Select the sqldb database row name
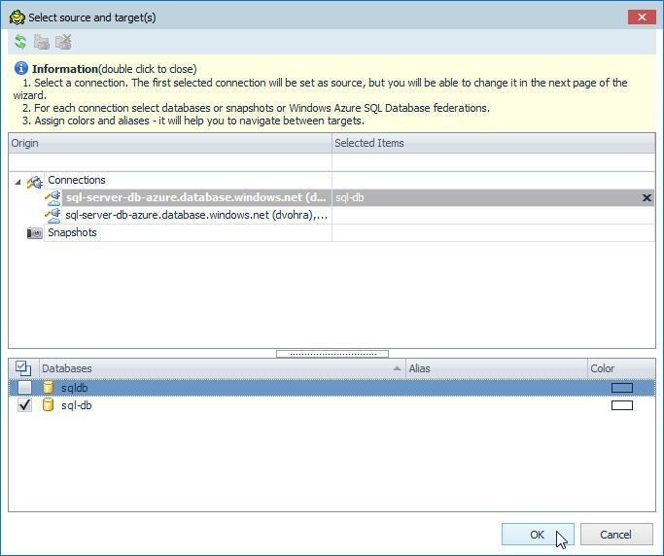The image size is (664, 556). [x=75, y=388]
